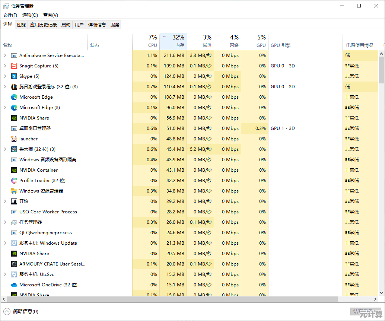Expand the 腾讯游戏登录程序 process group
This screenshot has height=321, width=385.
coord(5,87)
